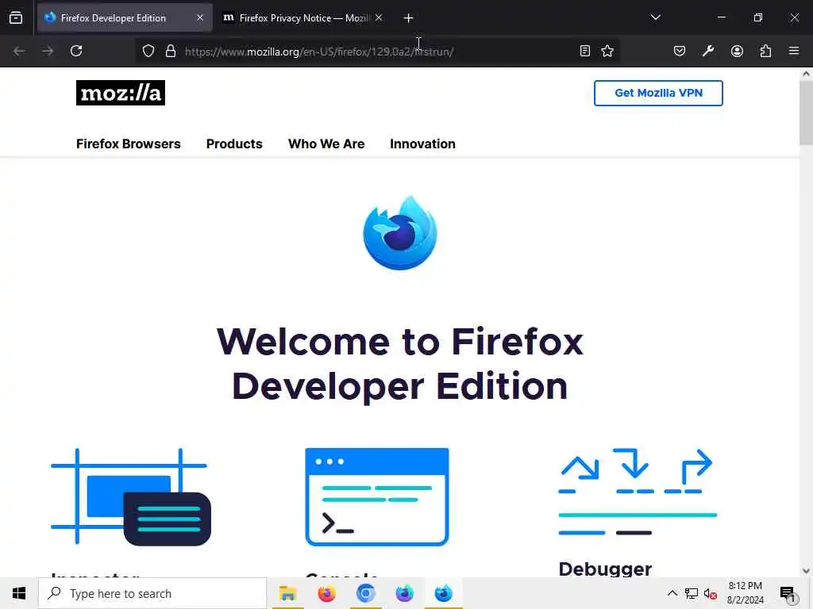Click the Get Mozilla VPN button
This screenshot has width=813, height=609.
[658, 94]
